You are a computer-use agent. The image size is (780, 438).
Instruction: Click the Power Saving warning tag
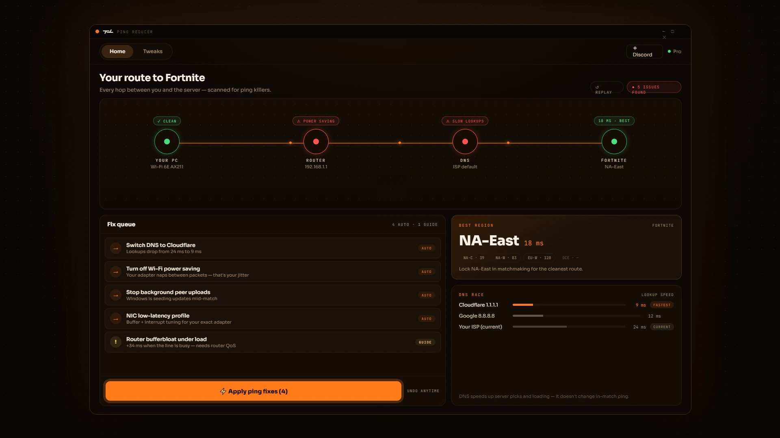point(316,121)
